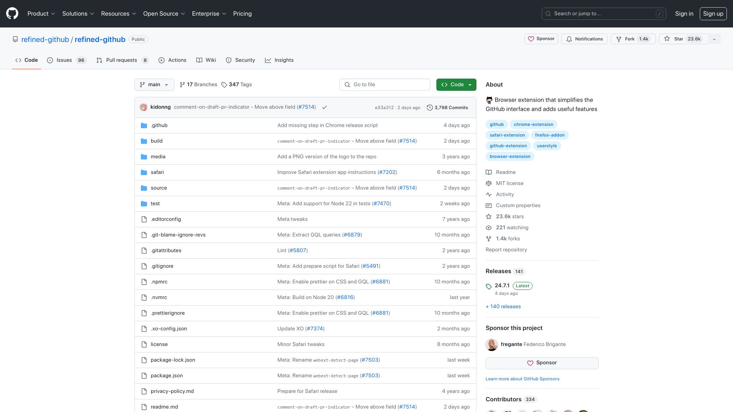Click the readme.md file icon
Screen dimensions: 733x412
pyautogui.click(x=144, y=407)
